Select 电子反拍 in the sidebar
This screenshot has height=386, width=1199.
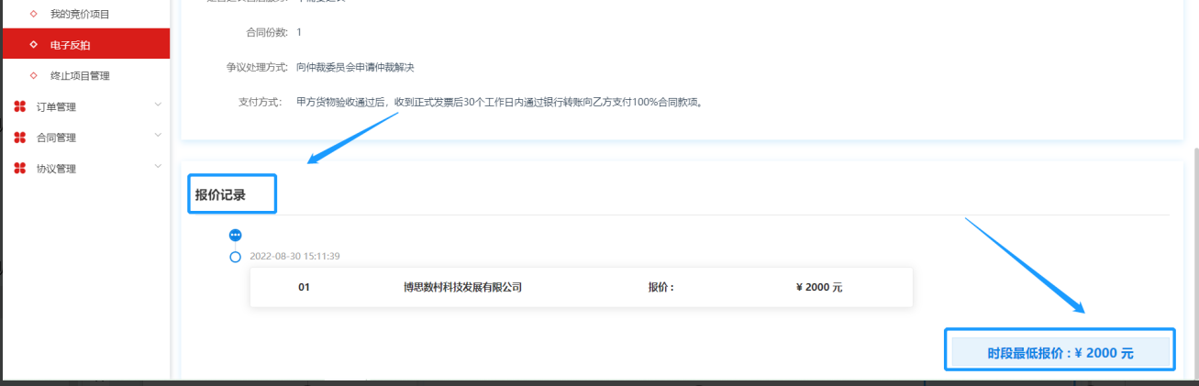(x=85, y=44)
